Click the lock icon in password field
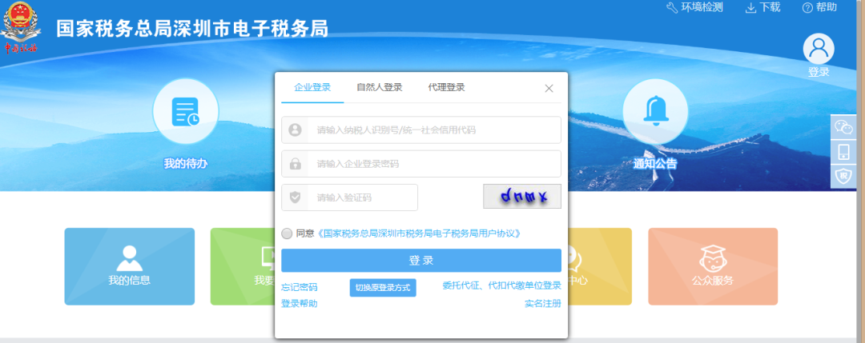Screen dimensions: 865x343 pyautogui.click(x=295, y=164)
